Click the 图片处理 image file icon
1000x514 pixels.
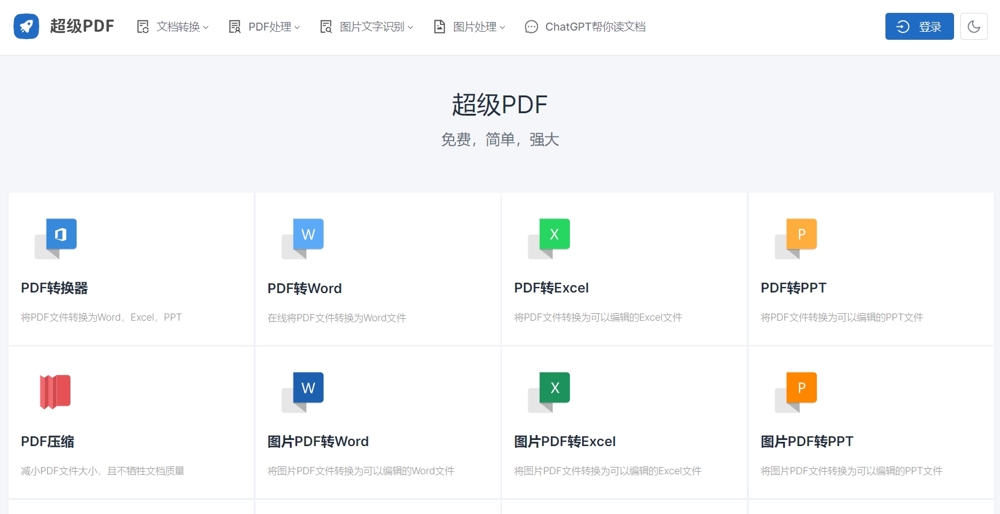coord(439,26)
